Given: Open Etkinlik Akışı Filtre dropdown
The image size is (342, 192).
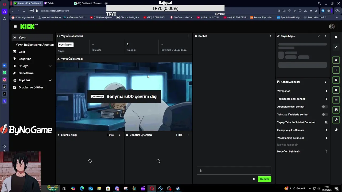Looking at the screenshot, I should pos(111,135).
